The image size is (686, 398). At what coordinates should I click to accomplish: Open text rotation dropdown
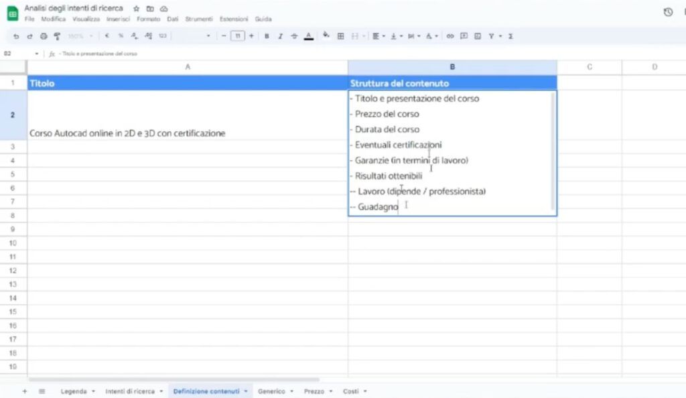[x=431, y=36]
